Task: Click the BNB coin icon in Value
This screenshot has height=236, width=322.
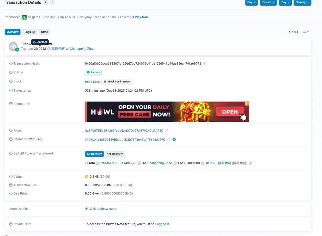Action: click(x=87, y=177)
